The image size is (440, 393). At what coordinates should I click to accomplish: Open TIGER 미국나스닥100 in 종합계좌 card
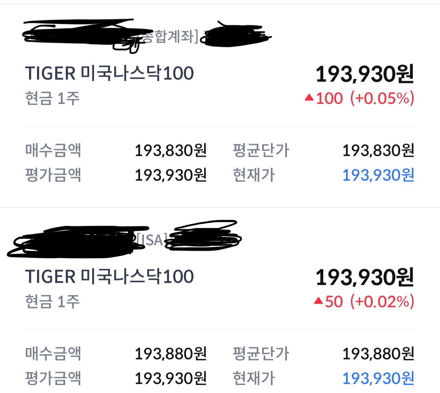click(110, 73)
